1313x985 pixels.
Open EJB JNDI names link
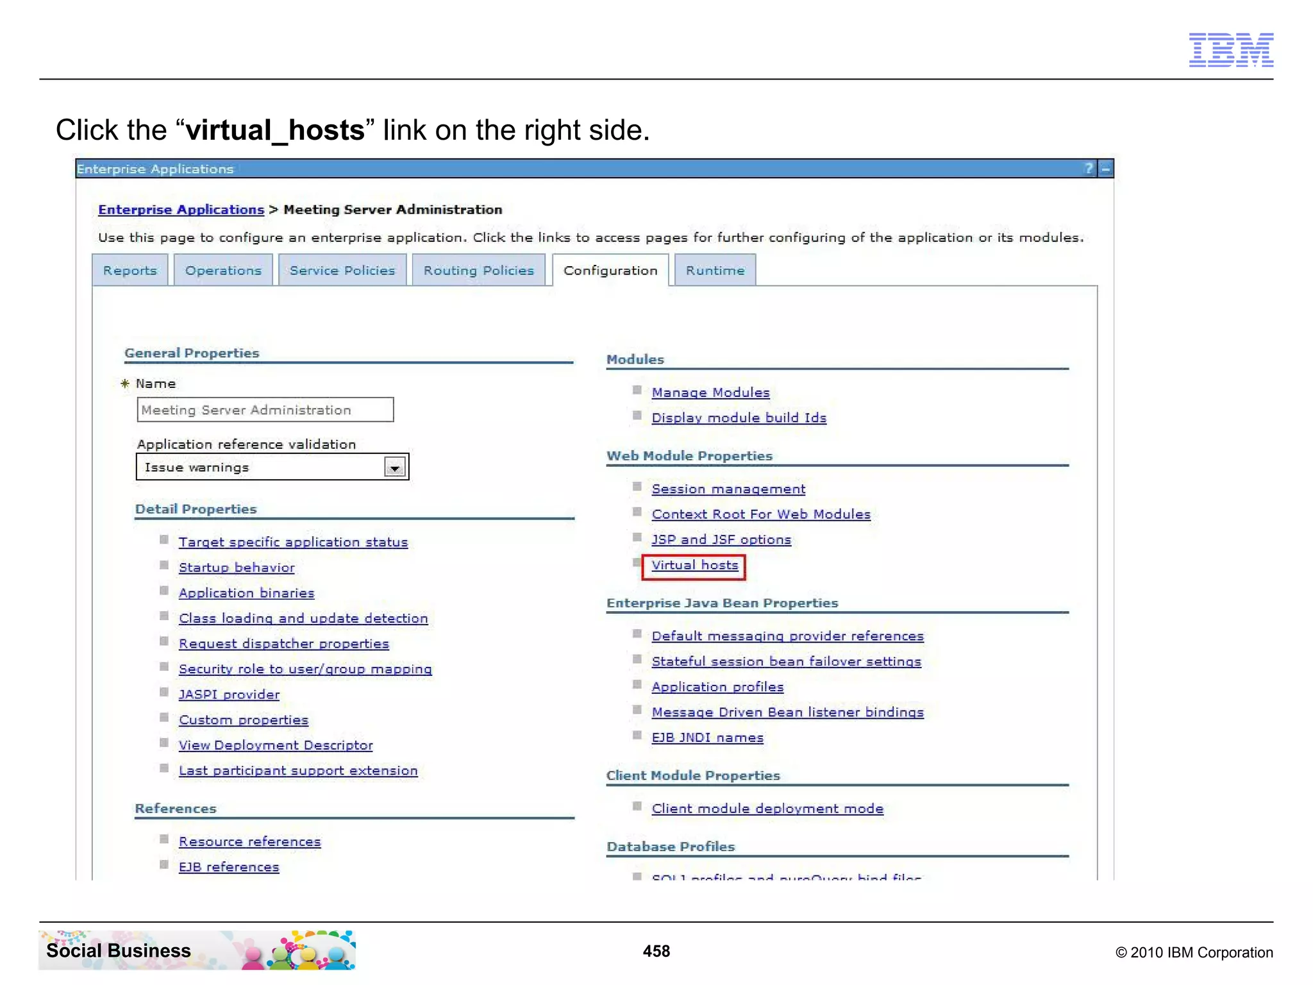[x=707, y=738]
